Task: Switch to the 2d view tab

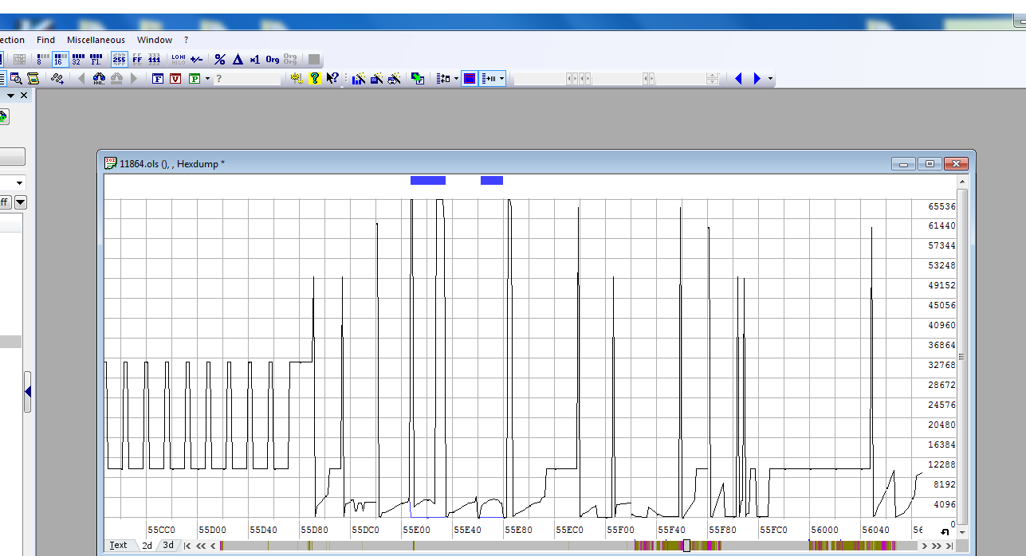Action: [x=147, y=546]
